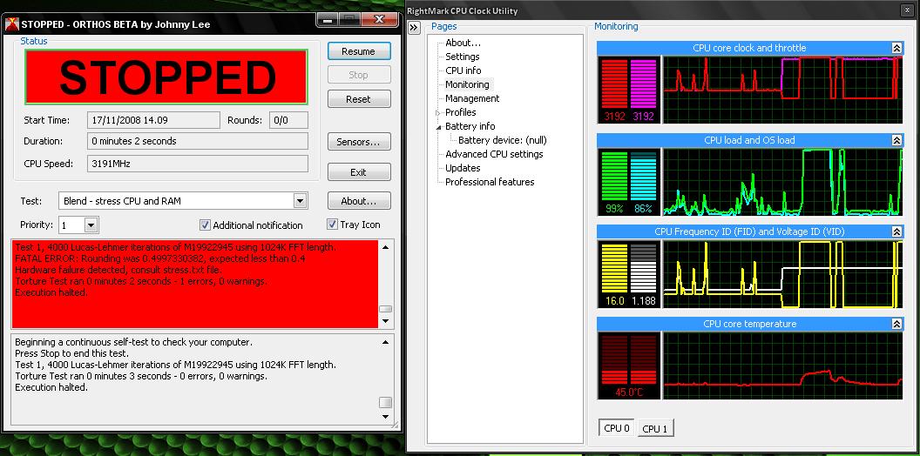This screenshot has height=456, width=920.
Task: Open the Sensors dialog
Action: tap(358, 142)
